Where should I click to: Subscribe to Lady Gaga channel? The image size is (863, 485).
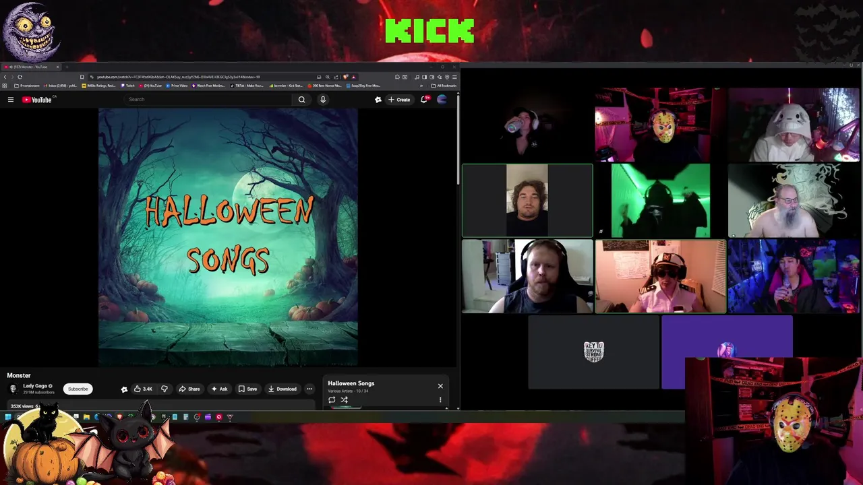coord(78,389)
